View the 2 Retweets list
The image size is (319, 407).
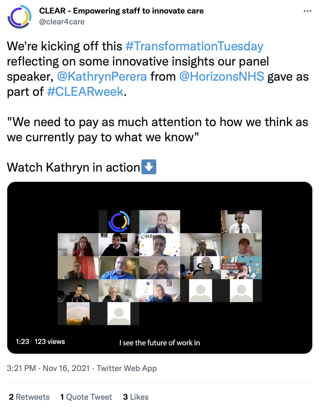(29, 397)
